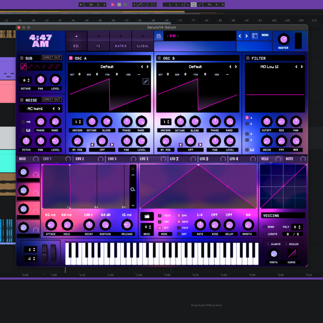Change the OSC A UNISON stepper
The width and height of the screenshot is (323, 323).
click(x=78, y=122)
